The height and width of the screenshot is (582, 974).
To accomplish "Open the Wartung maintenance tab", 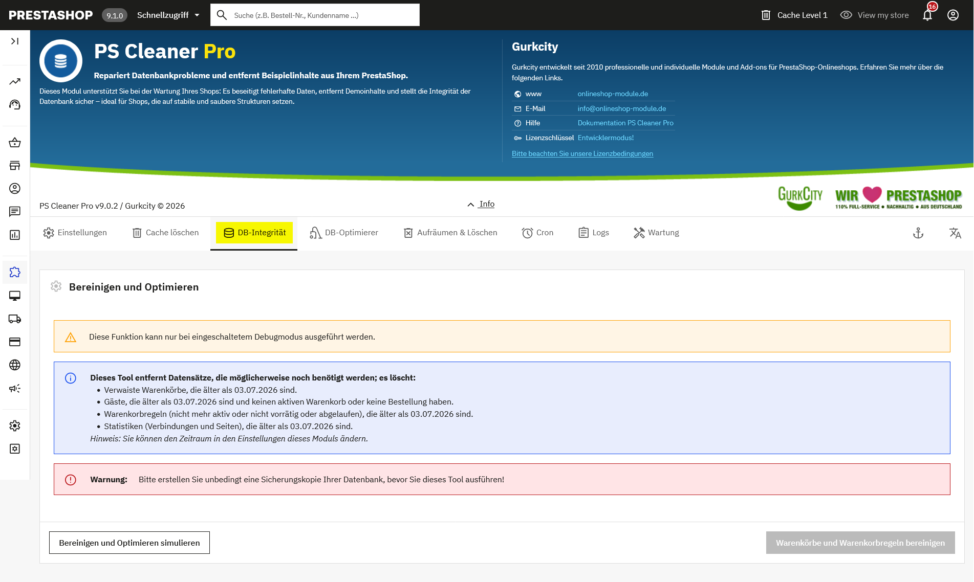I will (656, 233).
